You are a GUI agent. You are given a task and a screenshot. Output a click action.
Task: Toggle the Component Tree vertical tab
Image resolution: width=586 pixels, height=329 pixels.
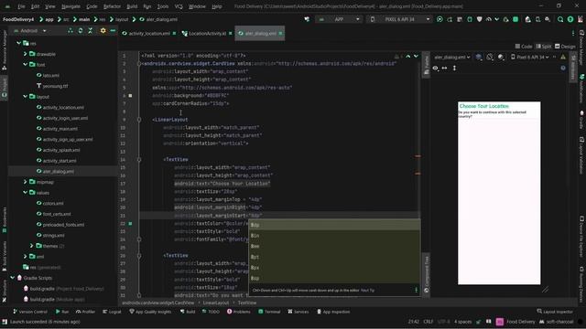click(x=426, y=274)
